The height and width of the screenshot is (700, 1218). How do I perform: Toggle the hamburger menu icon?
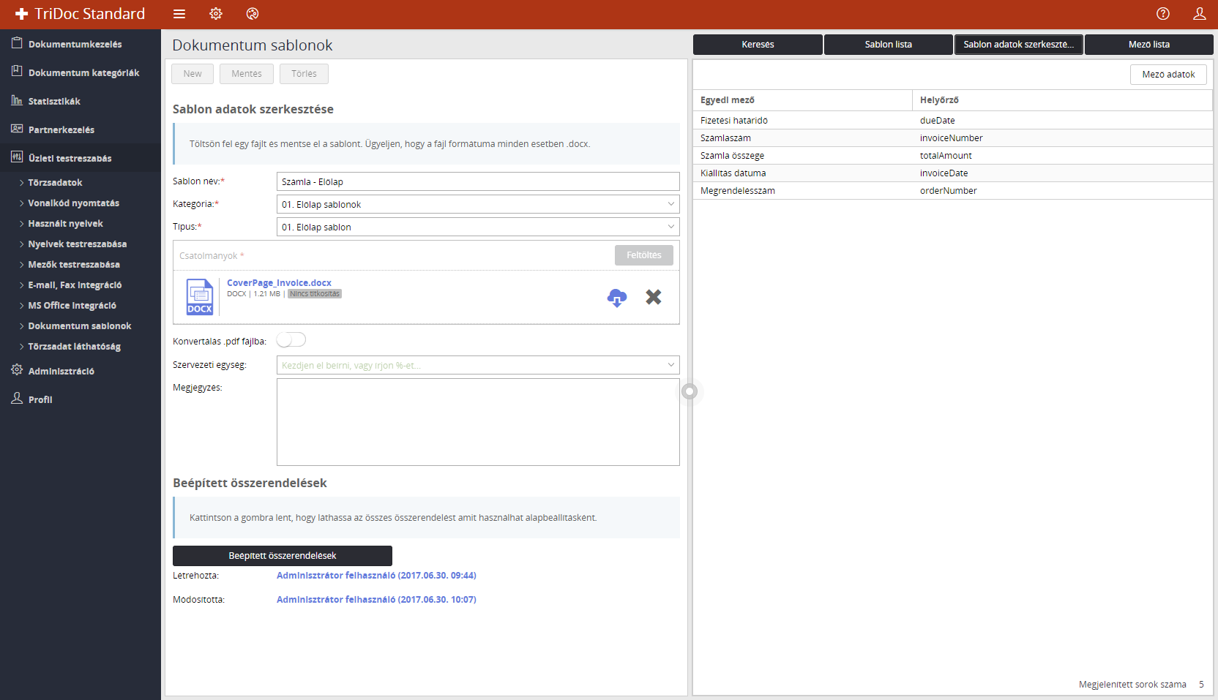(179, 14)
